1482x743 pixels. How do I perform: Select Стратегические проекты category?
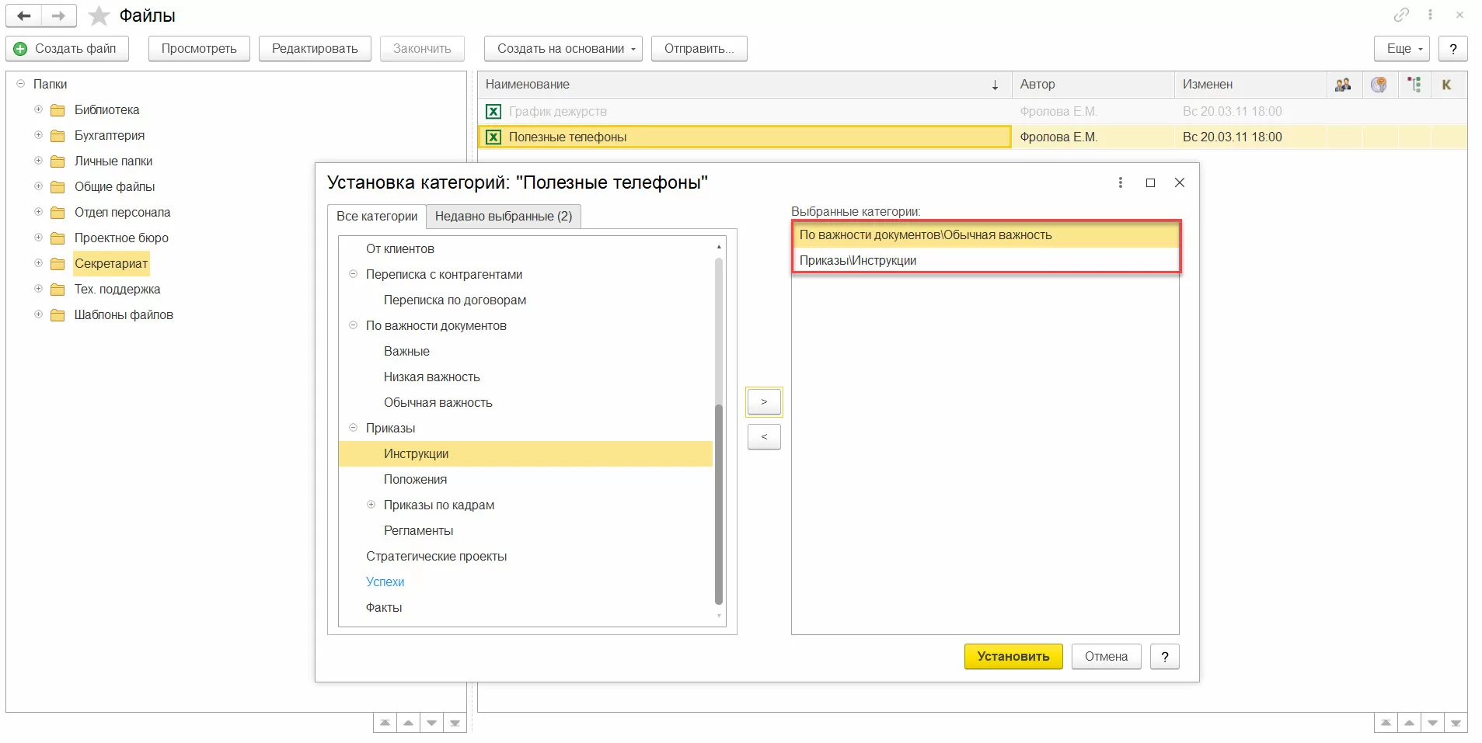(436, 557)
